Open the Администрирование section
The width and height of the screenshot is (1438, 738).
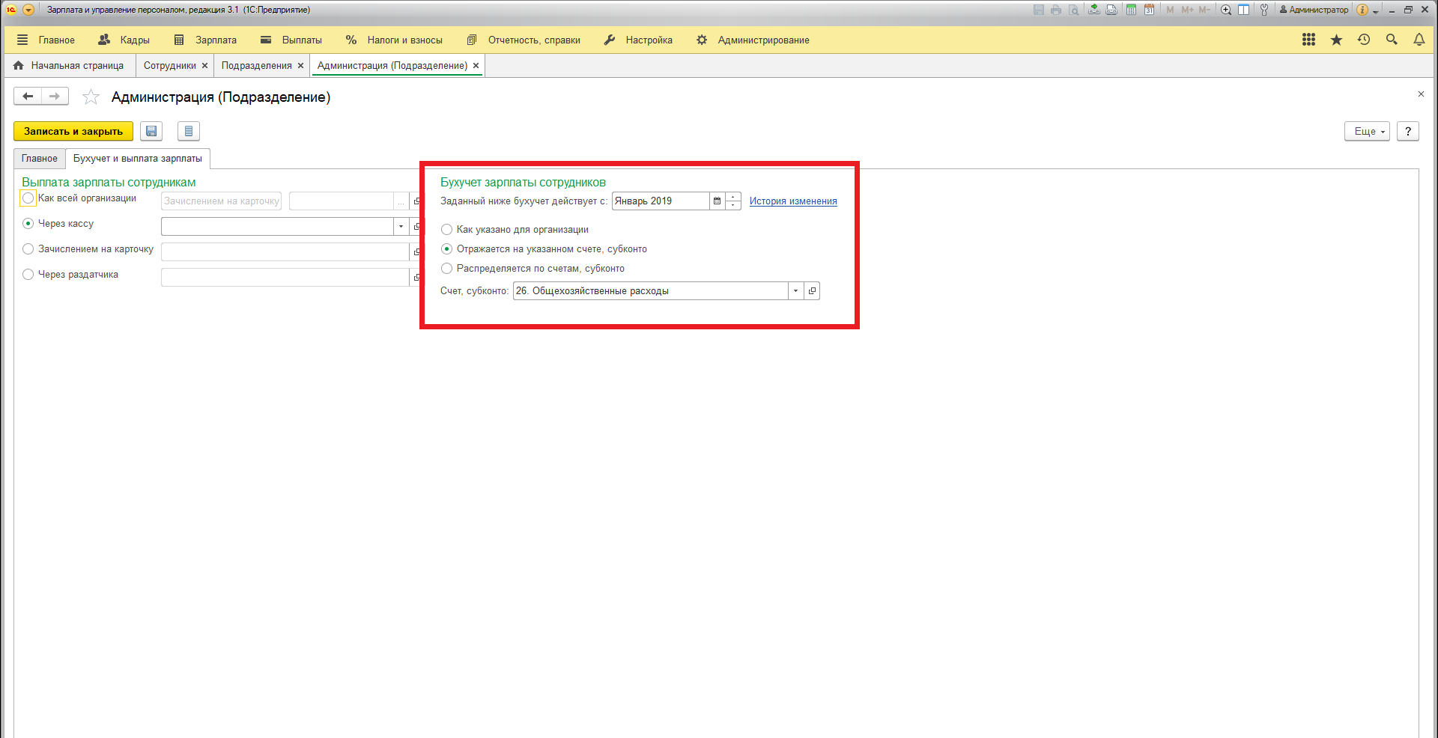(753, 40)
